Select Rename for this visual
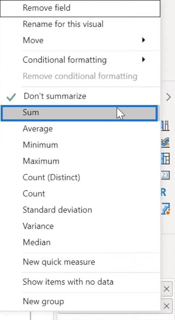175x320 pixels. 80,24
